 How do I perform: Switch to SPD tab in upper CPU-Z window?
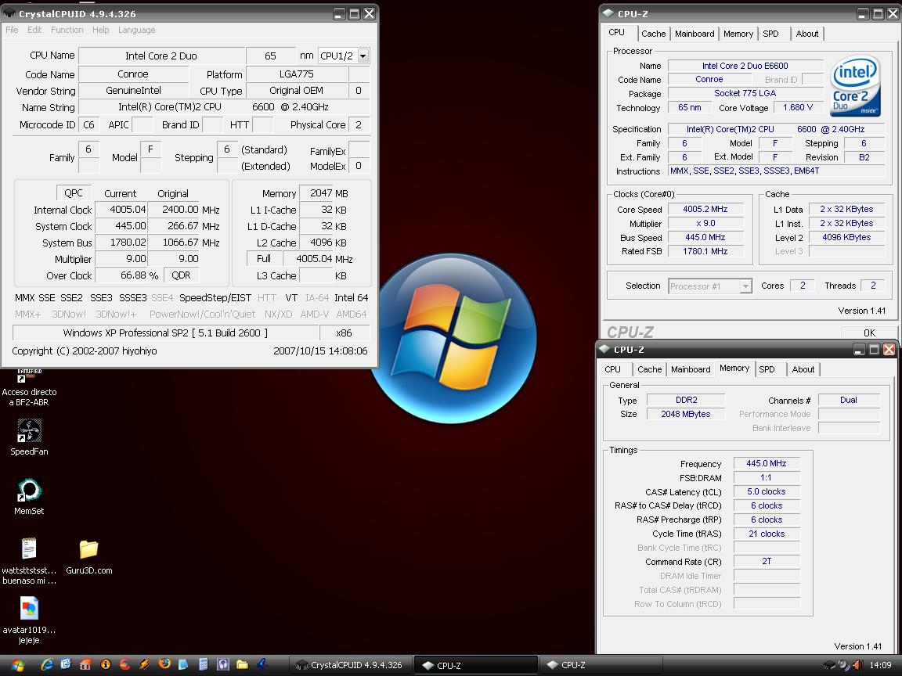(x=770, y=34)
